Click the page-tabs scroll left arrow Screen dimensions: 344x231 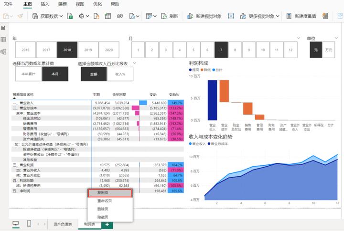[38, 224]
